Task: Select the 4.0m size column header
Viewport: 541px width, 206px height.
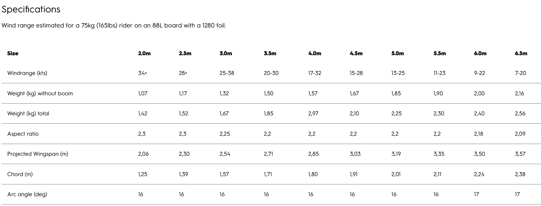Action: [x=315, y=53]
